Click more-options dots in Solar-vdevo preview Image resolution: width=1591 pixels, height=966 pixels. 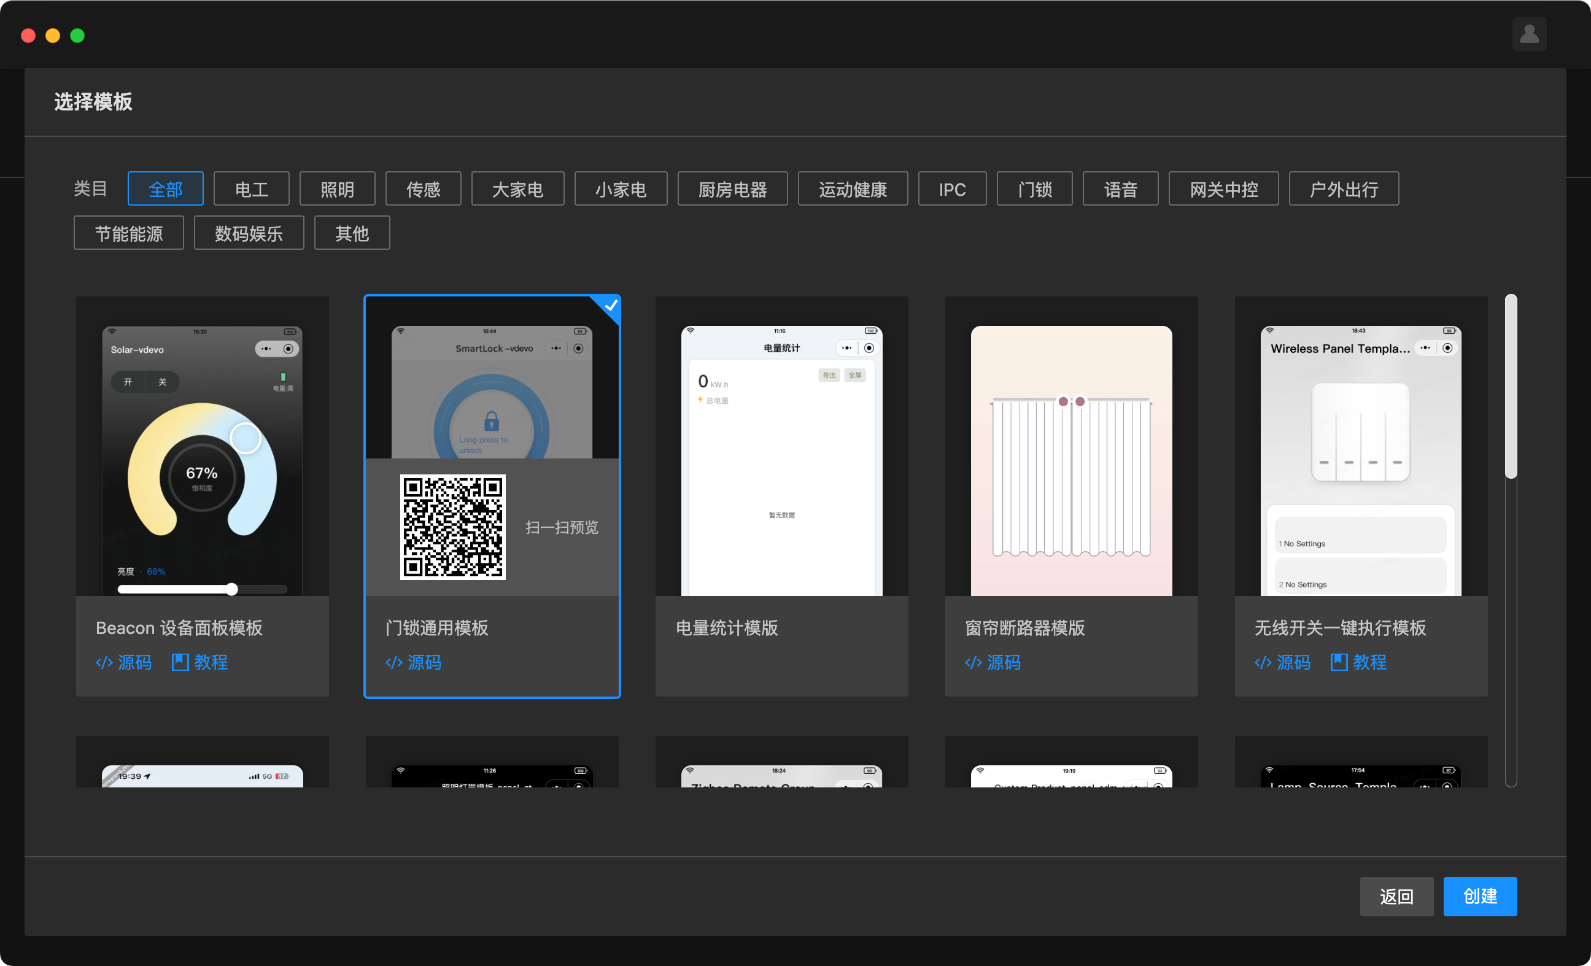click(266, 349)
